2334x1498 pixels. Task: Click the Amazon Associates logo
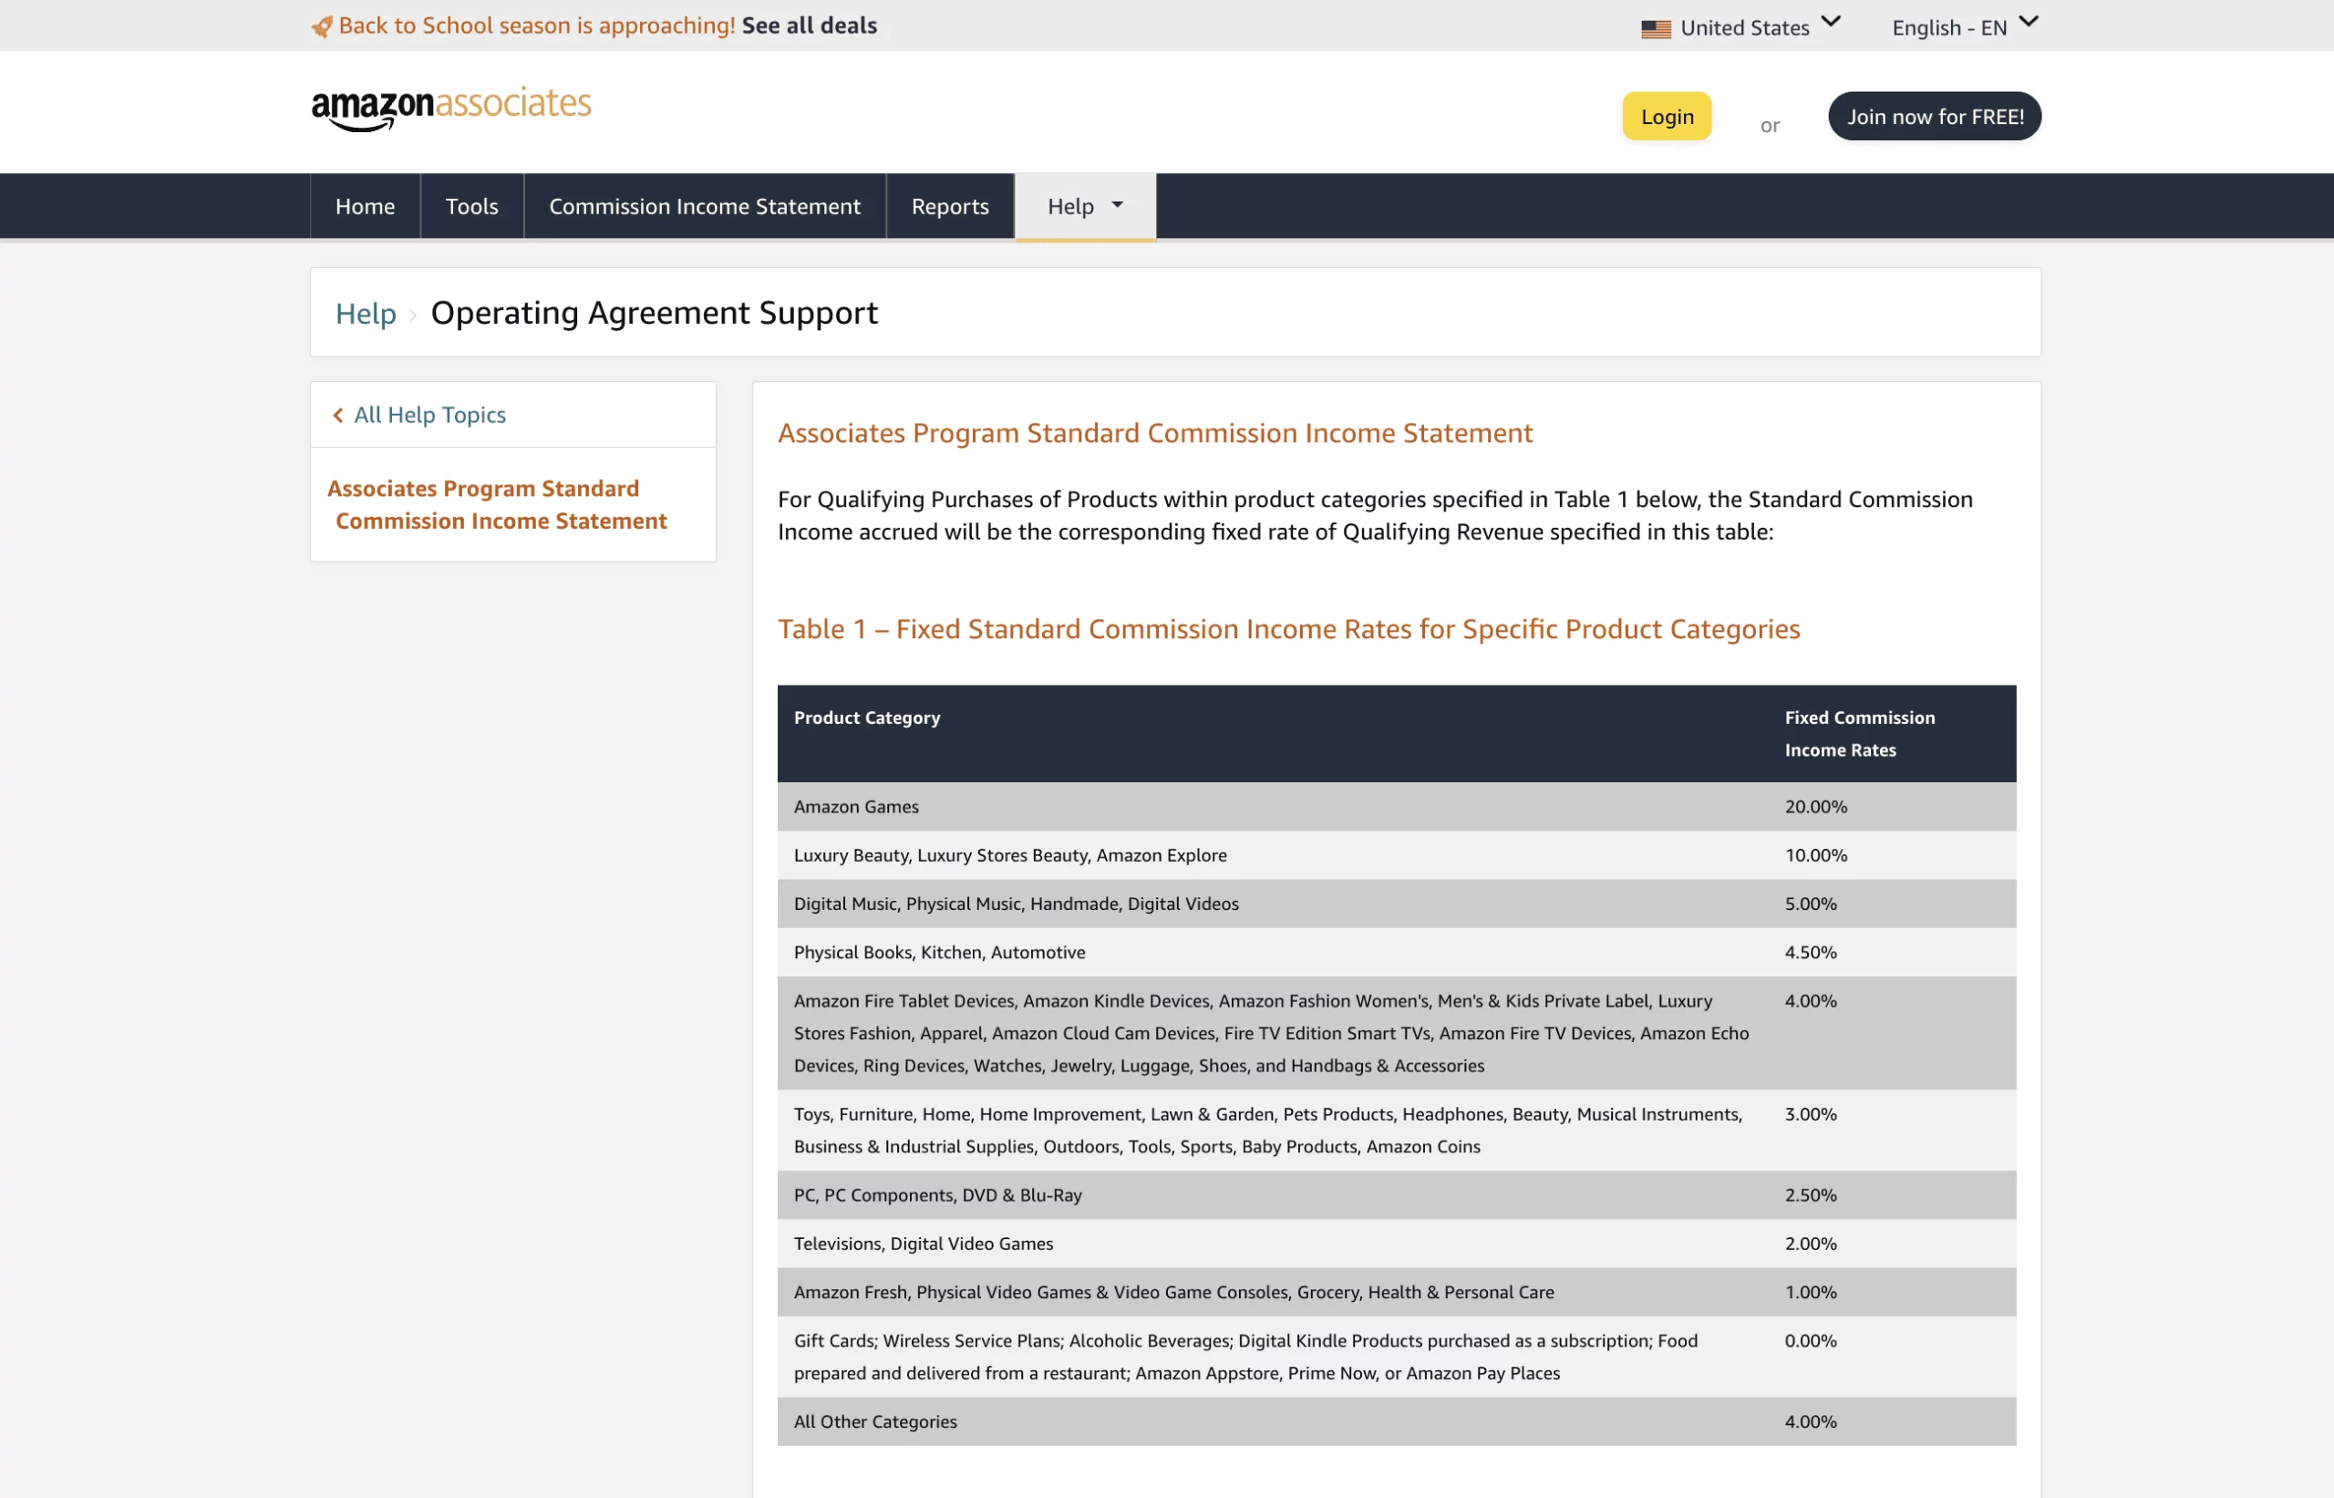451,107
